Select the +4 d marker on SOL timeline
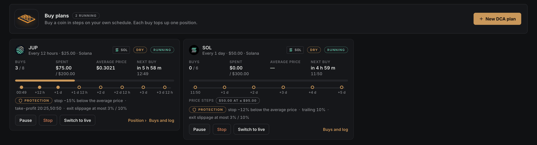 pyautogui.click(x=312, y=87)
